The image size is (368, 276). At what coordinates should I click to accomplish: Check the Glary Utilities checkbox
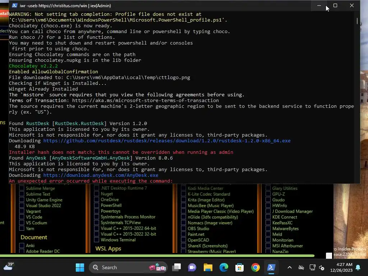pos(268,188)
